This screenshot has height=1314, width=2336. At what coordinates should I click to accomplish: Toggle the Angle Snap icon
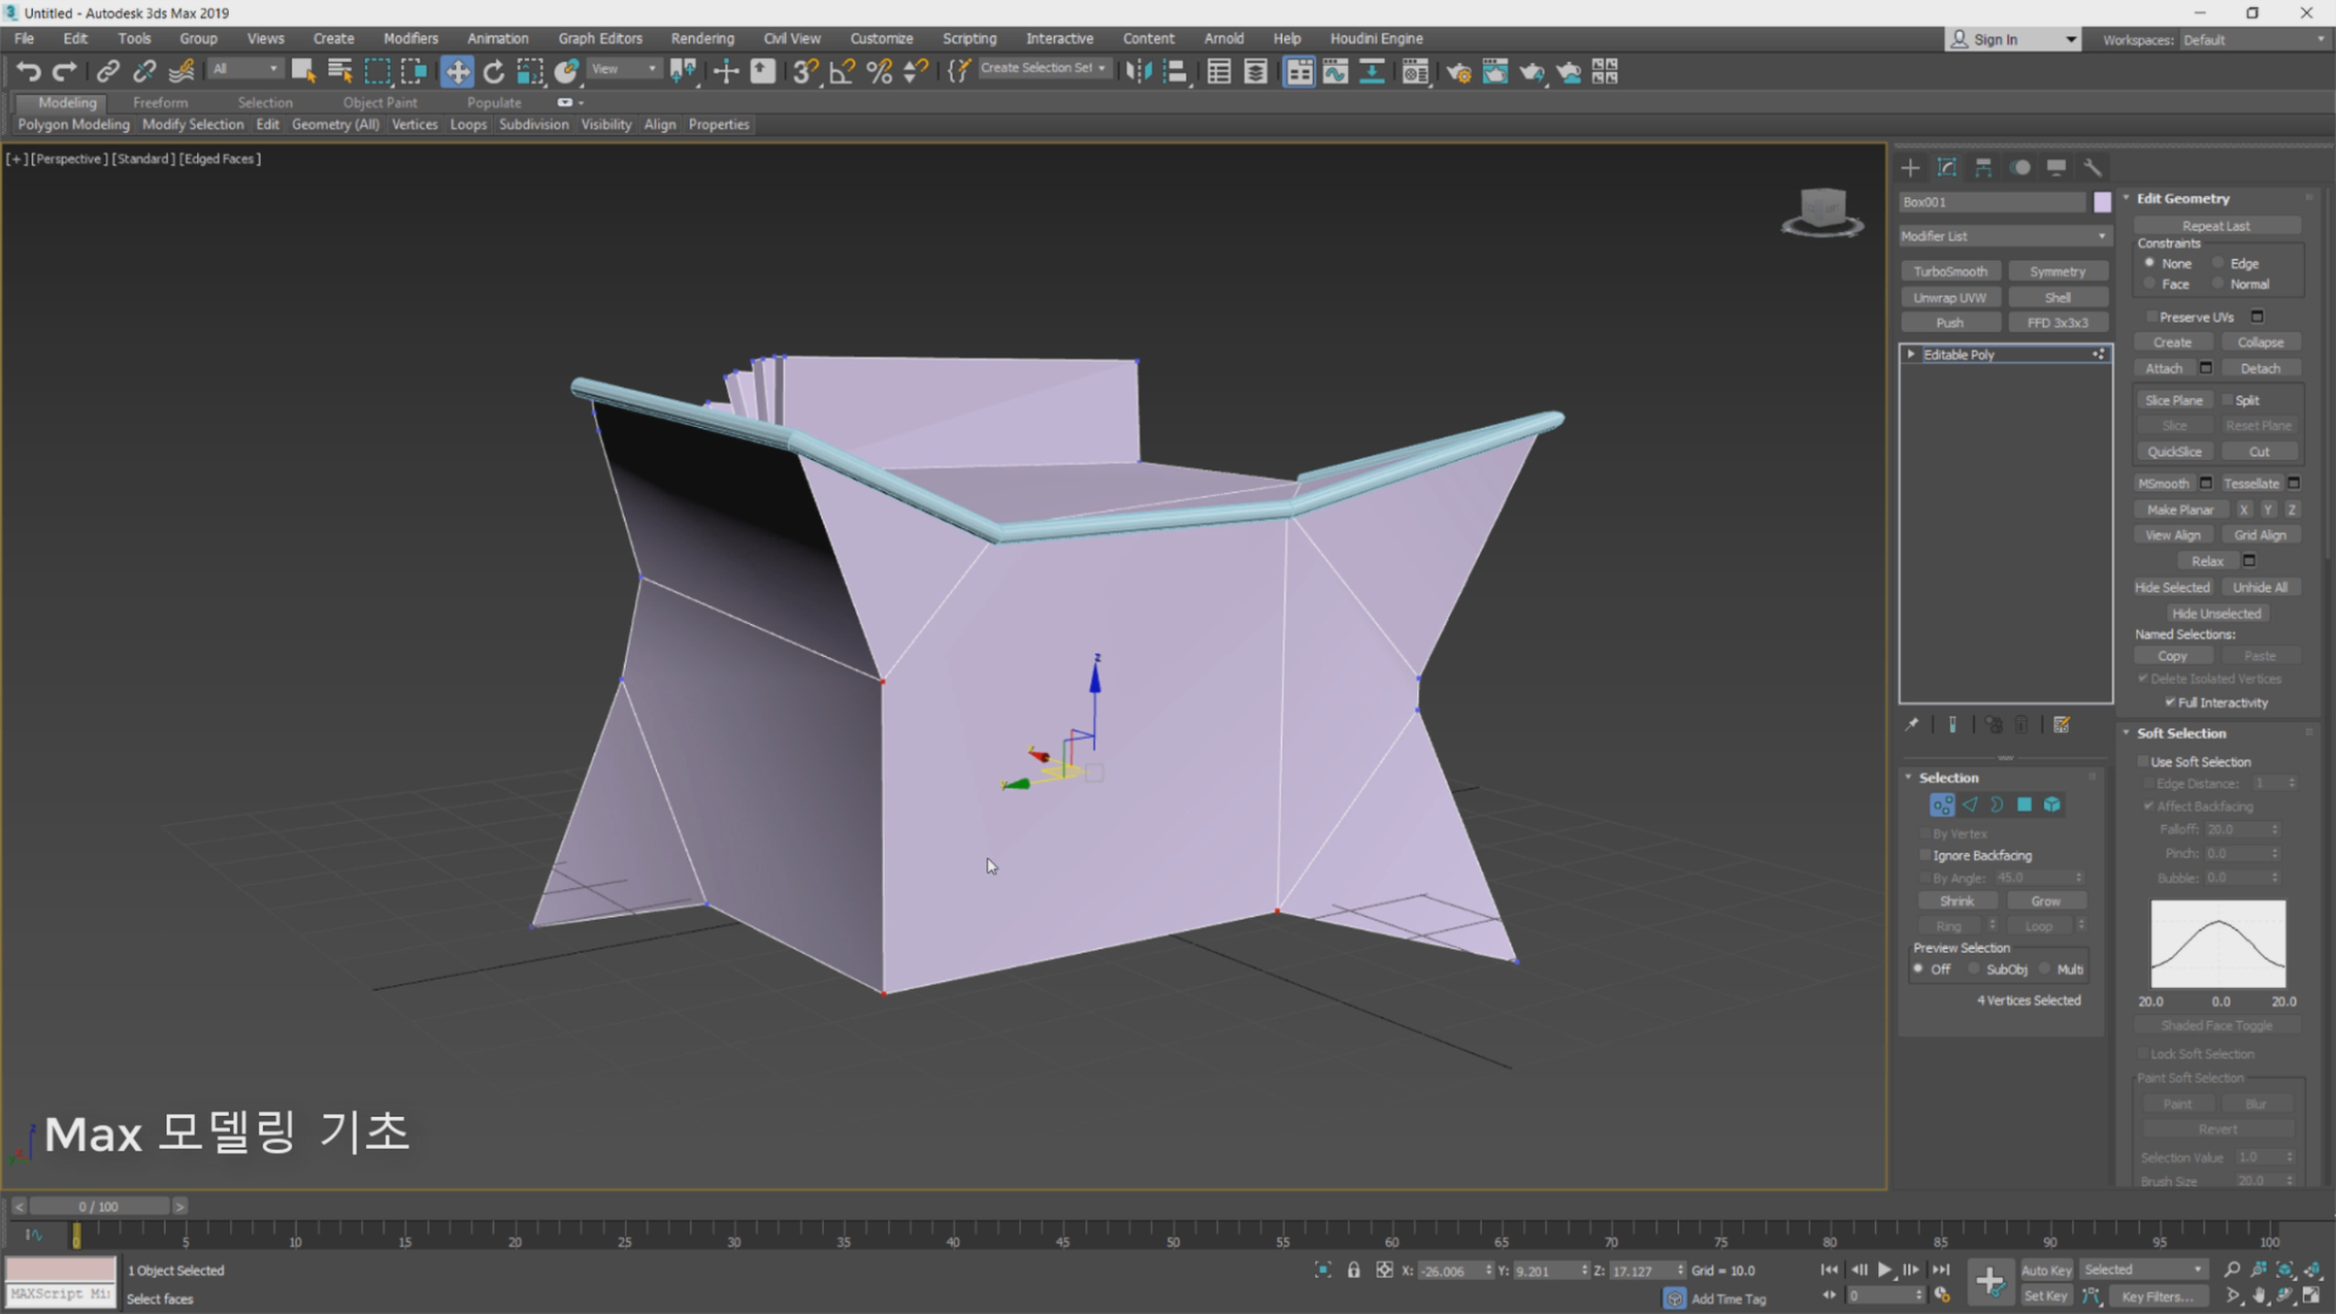click(841, 71)
